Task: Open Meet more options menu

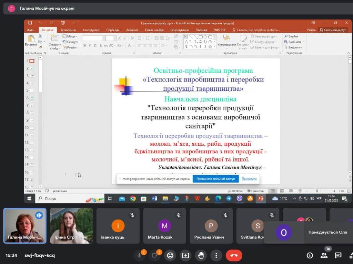Action: point(216,255)
